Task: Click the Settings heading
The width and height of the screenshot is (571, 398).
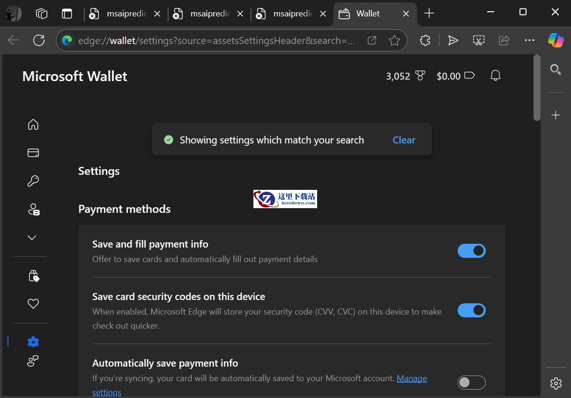Action: (x=99, y=171)
